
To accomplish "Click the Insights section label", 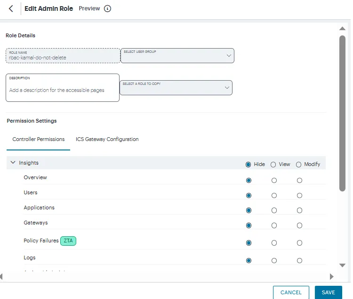I will (29, 163).
